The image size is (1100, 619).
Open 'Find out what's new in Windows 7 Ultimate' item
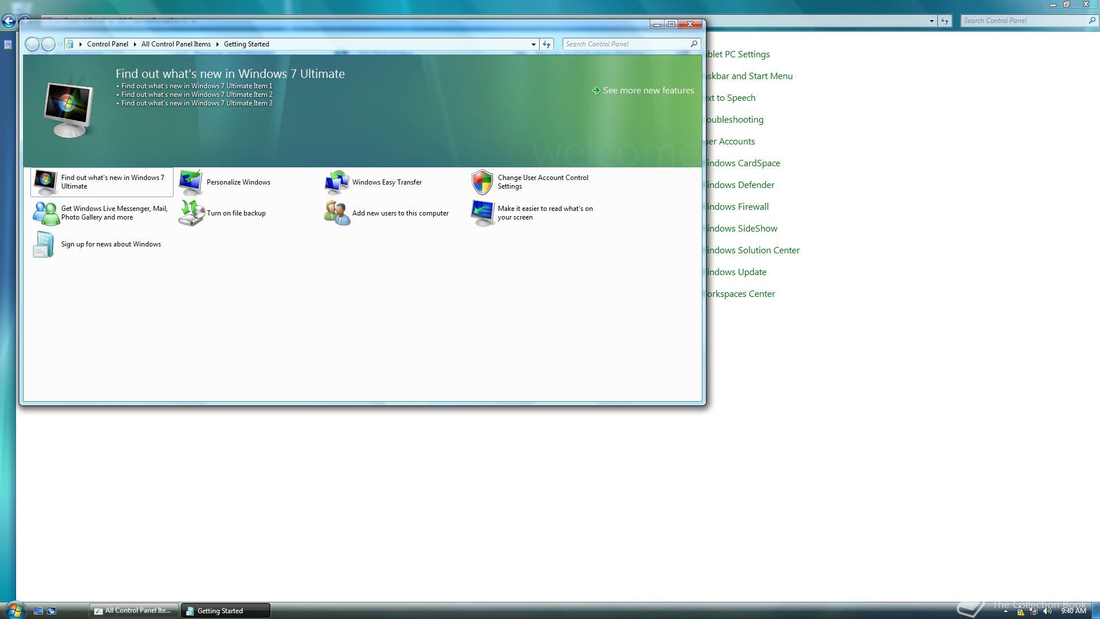(102, 182)
